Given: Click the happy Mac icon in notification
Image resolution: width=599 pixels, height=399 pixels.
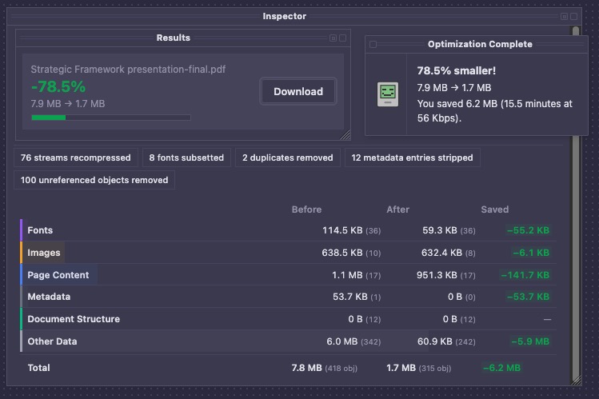Looking at the screenshot, I should (388, 94).
